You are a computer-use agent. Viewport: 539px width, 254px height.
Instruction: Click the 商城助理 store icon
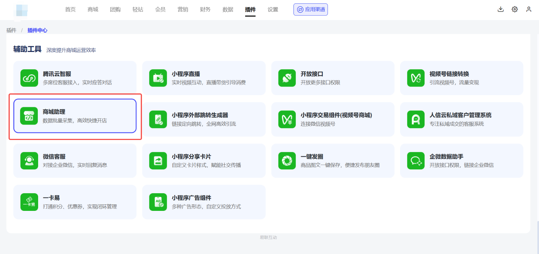tap(29, 116)
